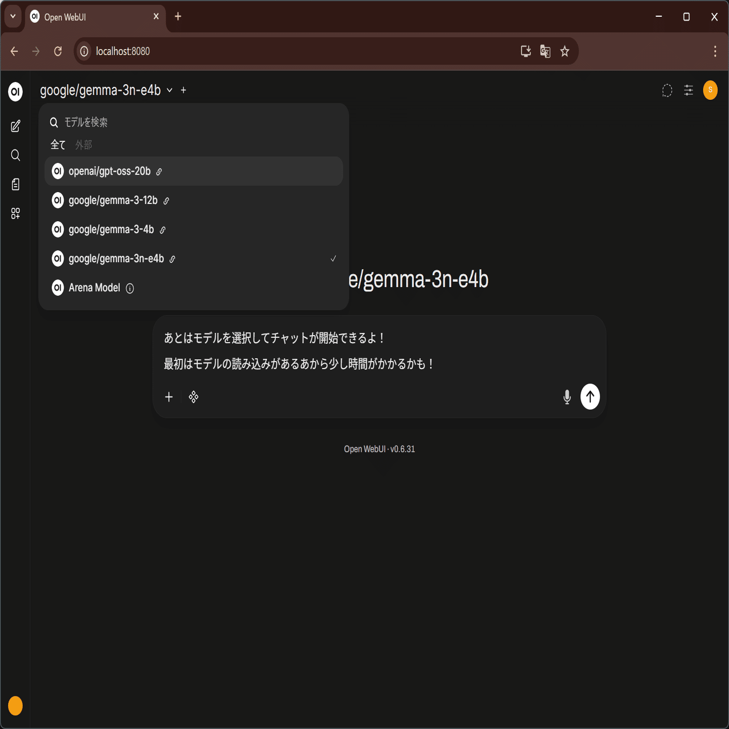Start a new chat with pencil icon
The image size is (729, 729).
[x=16, y=126]
